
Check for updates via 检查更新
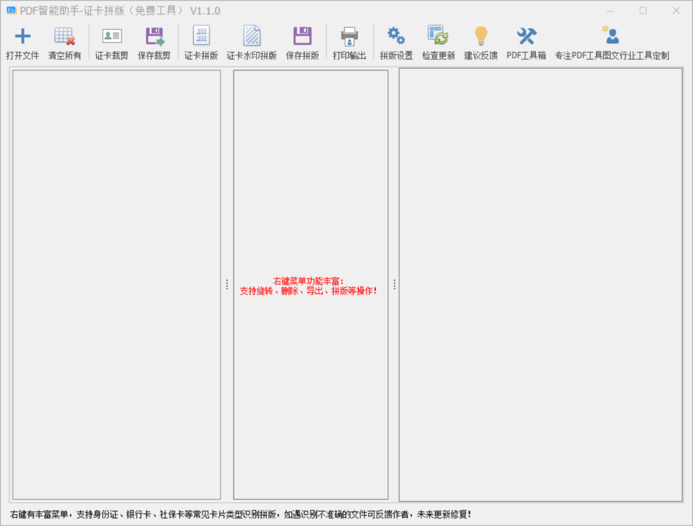click(438, 37)
